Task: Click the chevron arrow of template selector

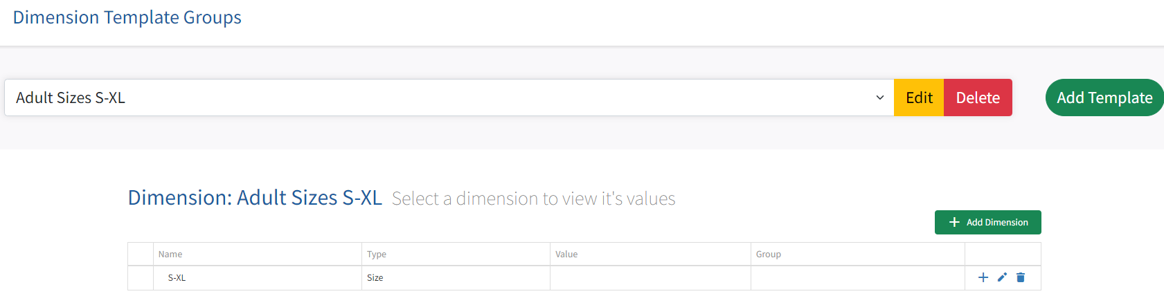Action: pos(880,98)
